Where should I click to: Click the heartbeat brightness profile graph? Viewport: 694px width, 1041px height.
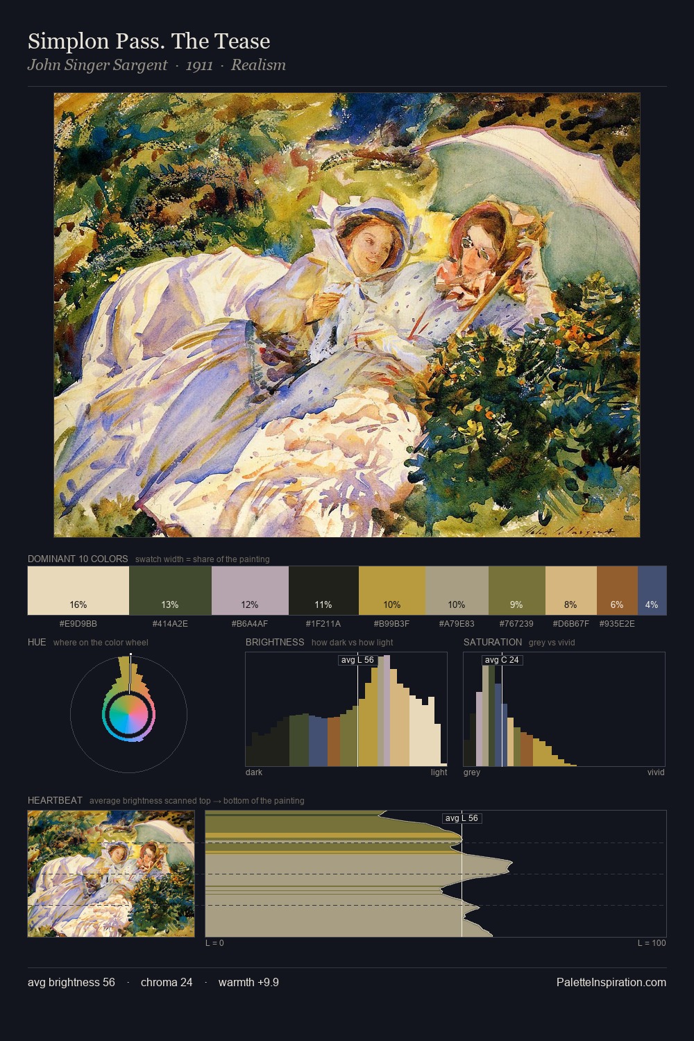coord(436,874)
